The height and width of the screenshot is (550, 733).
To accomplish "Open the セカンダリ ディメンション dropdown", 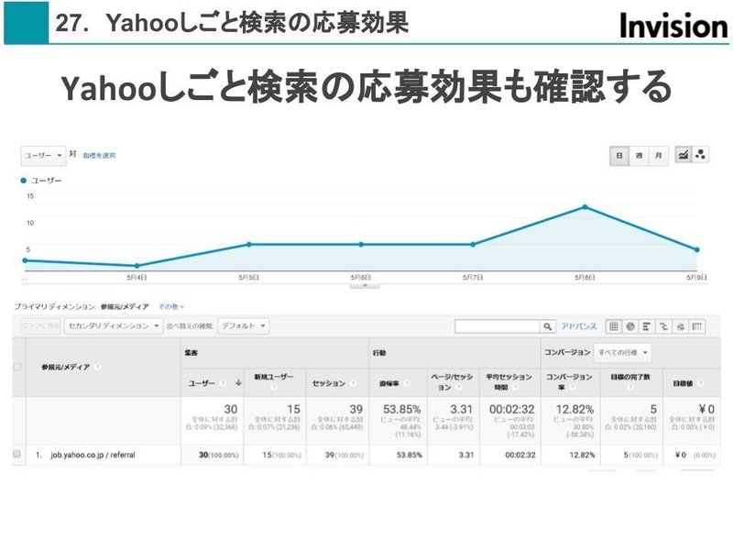I will (x=113, y=326).
